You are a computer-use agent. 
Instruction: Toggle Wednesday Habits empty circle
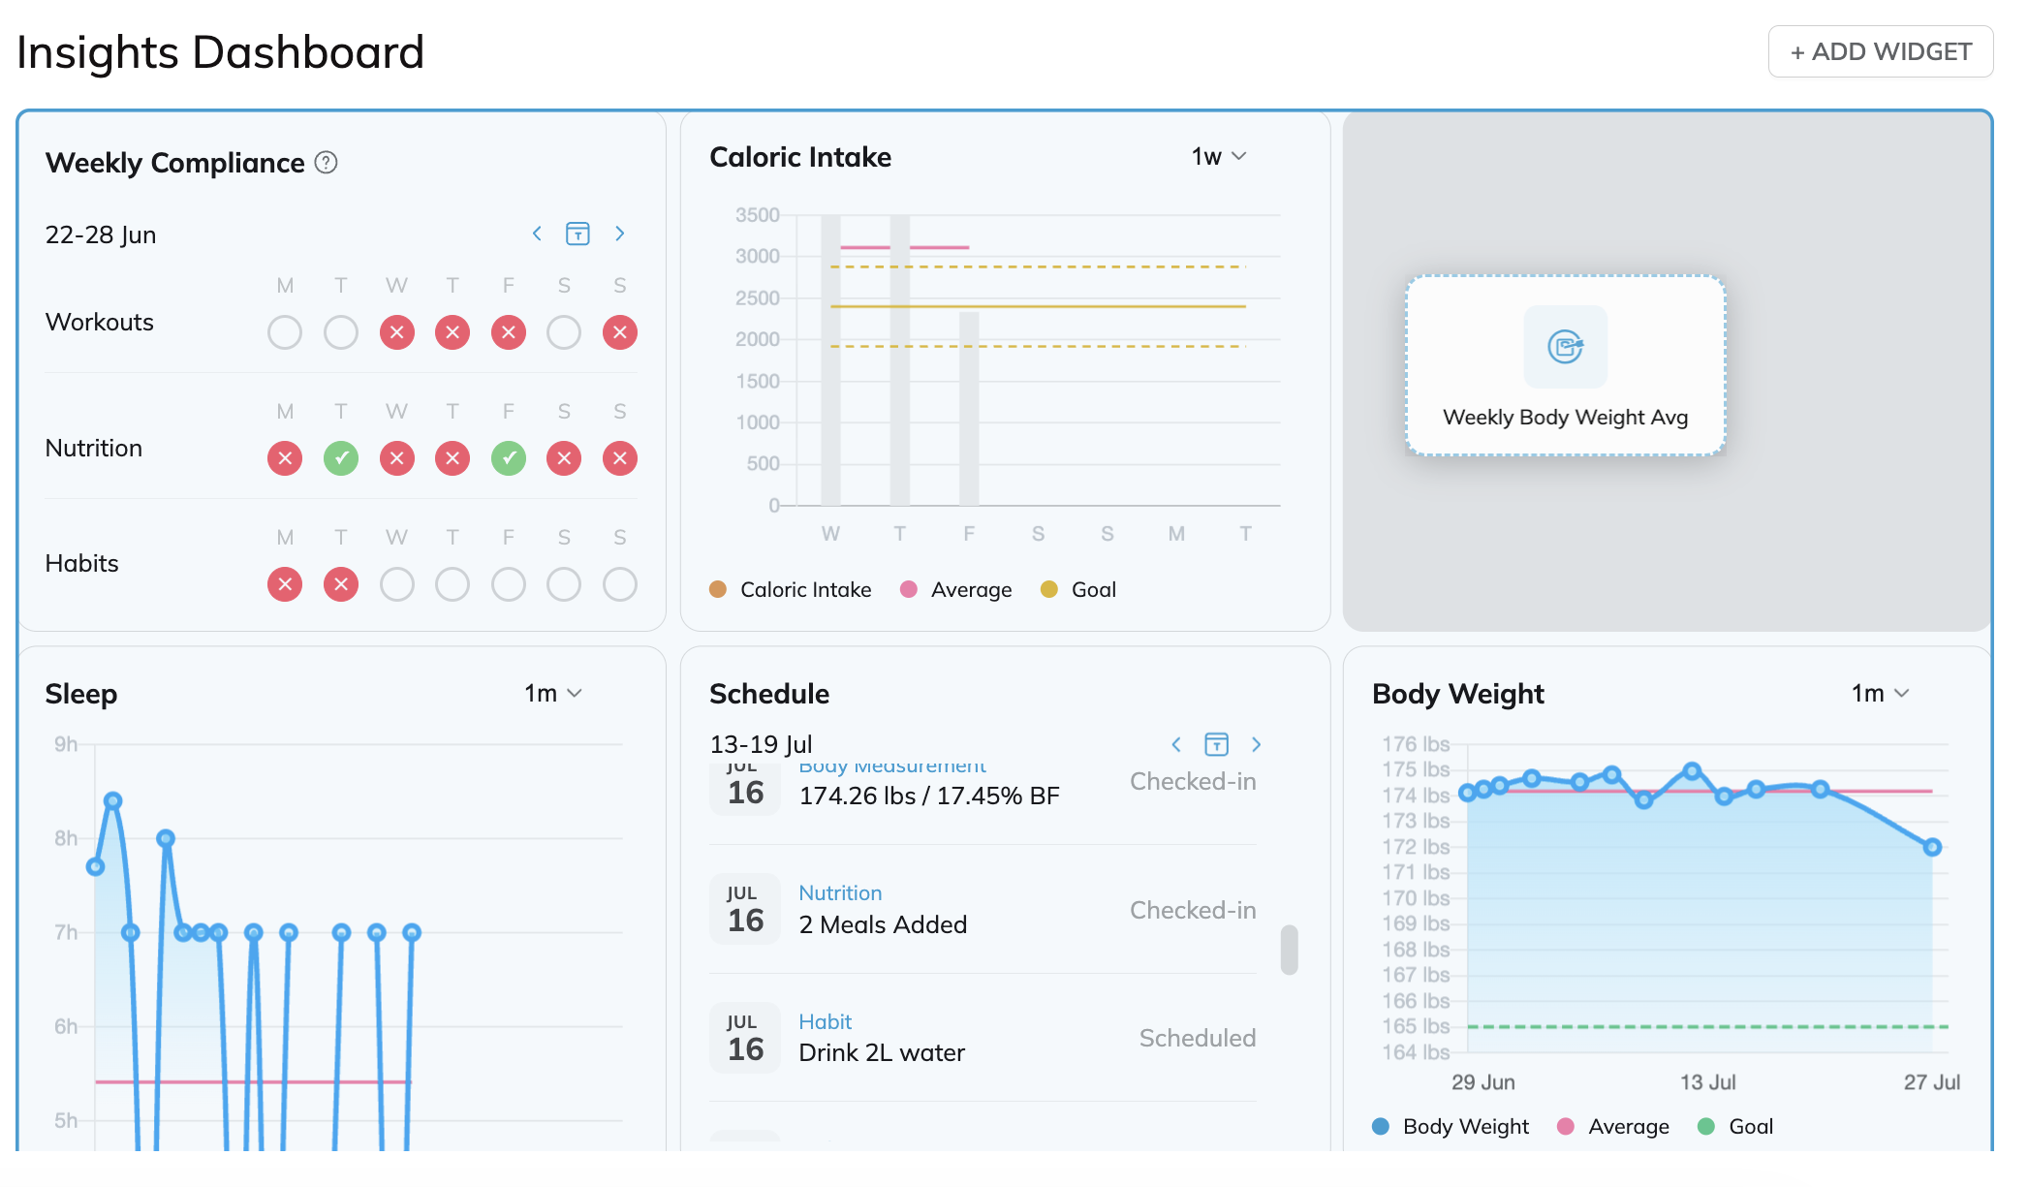(397, 584)
